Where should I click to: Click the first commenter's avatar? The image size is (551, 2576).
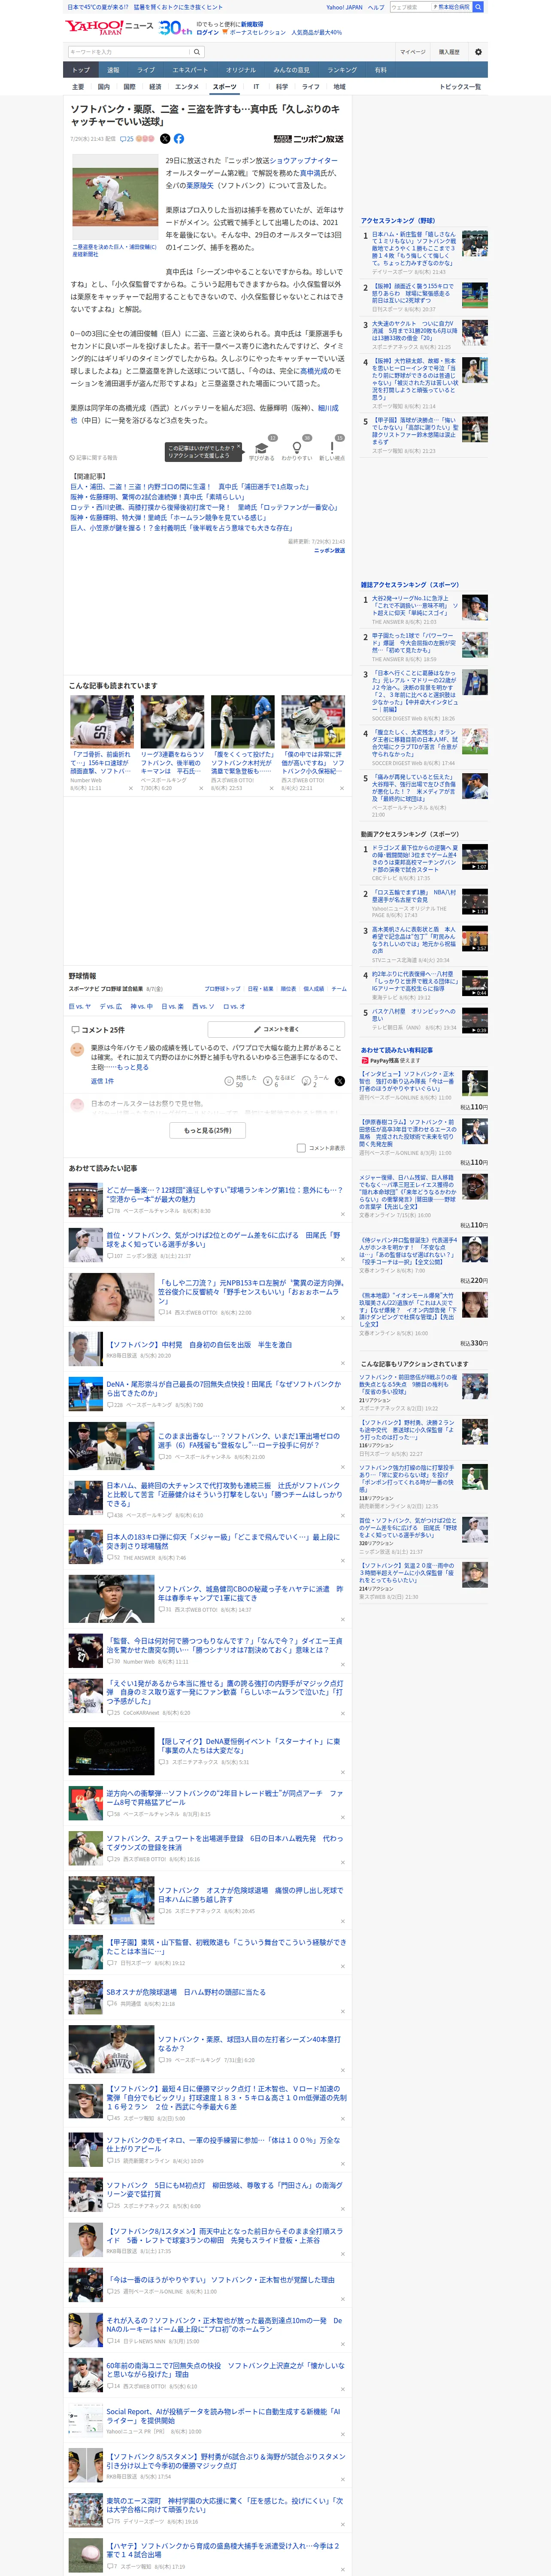[x=77, y=1050]
